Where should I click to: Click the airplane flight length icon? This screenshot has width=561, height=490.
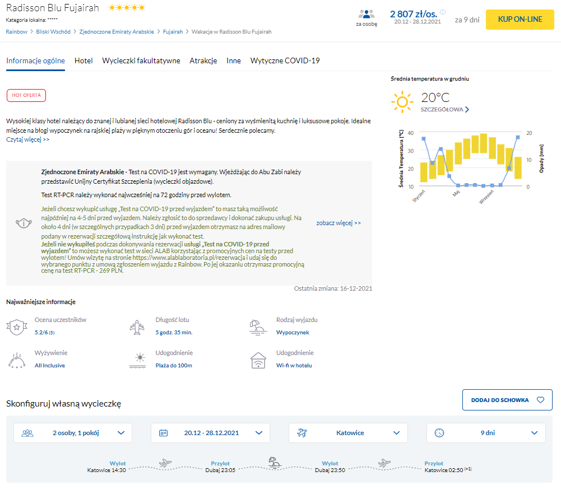click(x=137, y=326)
